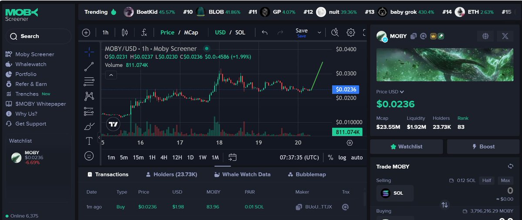Viewport: 522px width, 220px height.
Task: Refresh the Trade MOBY panel
Action: click(510, 166)
